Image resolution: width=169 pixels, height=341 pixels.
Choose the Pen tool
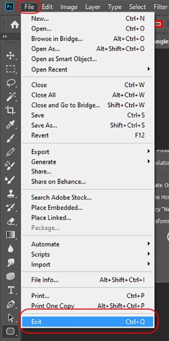coord(10,304)
